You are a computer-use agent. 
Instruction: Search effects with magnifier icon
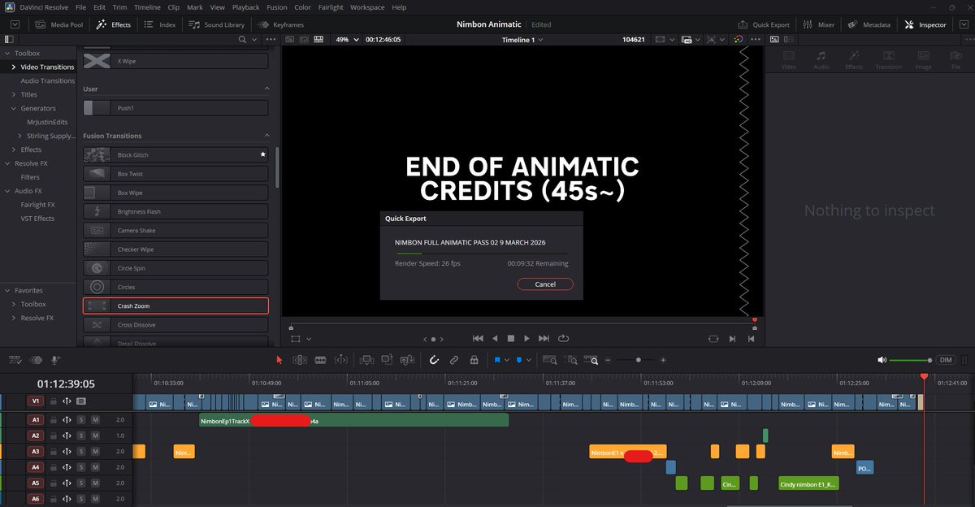pyautogui.click(x=243, y=39)
